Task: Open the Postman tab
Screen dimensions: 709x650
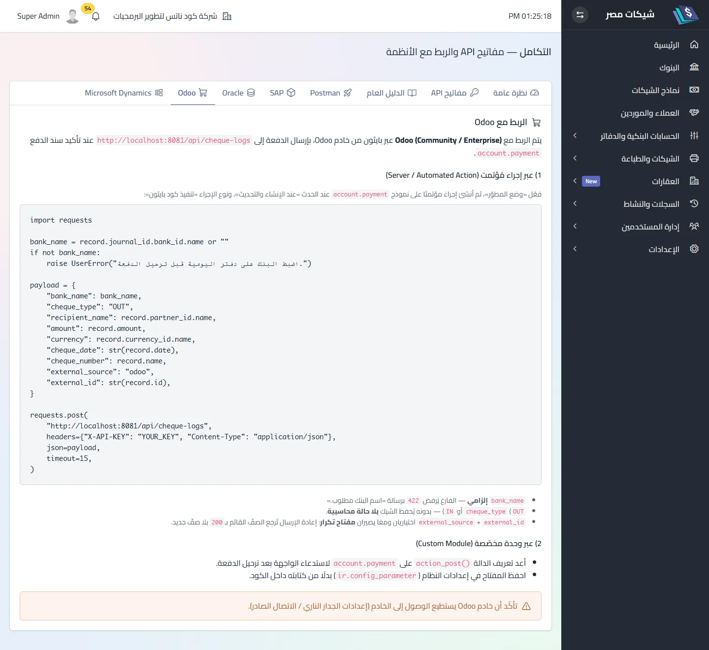Action: click(331, 93)
